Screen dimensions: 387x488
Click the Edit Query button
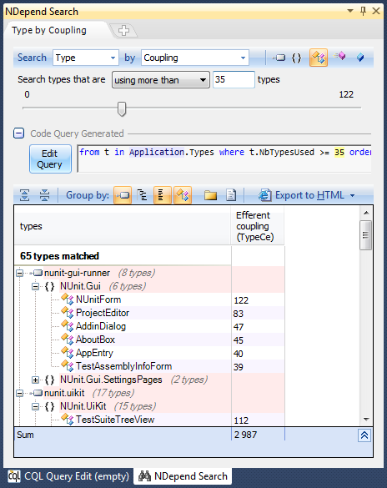(50, 158)
